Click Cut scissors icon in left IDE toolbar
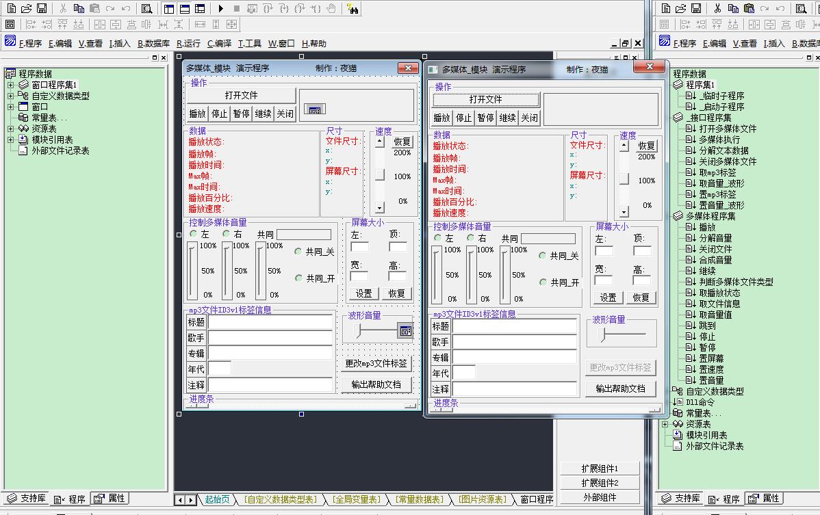Viewport: 820px width, 515px height. (63, 8)
